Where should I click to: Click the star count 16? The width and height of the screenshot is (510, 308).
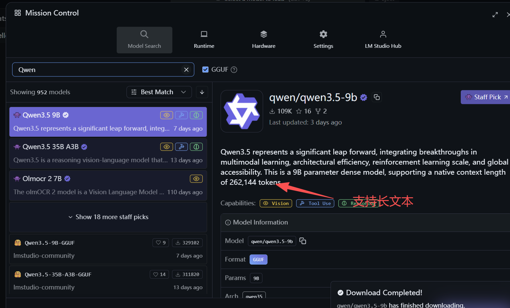(304, 111)
